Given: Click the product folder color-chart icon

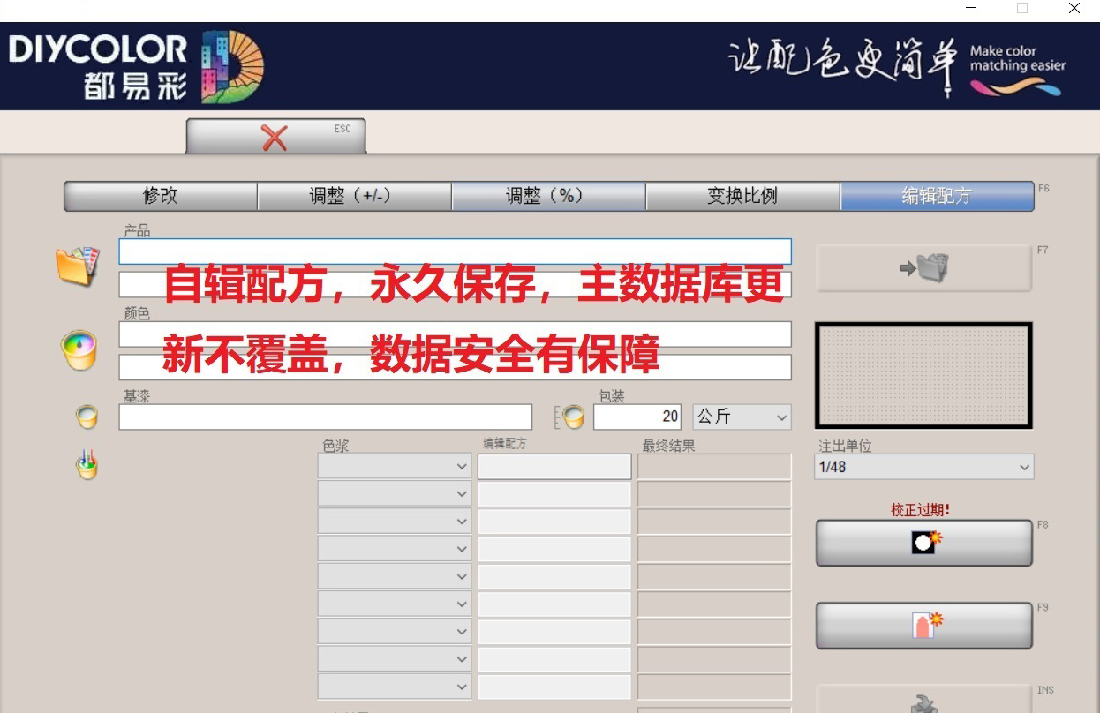Looking at the screenshot, I should [x=77, y=266].
